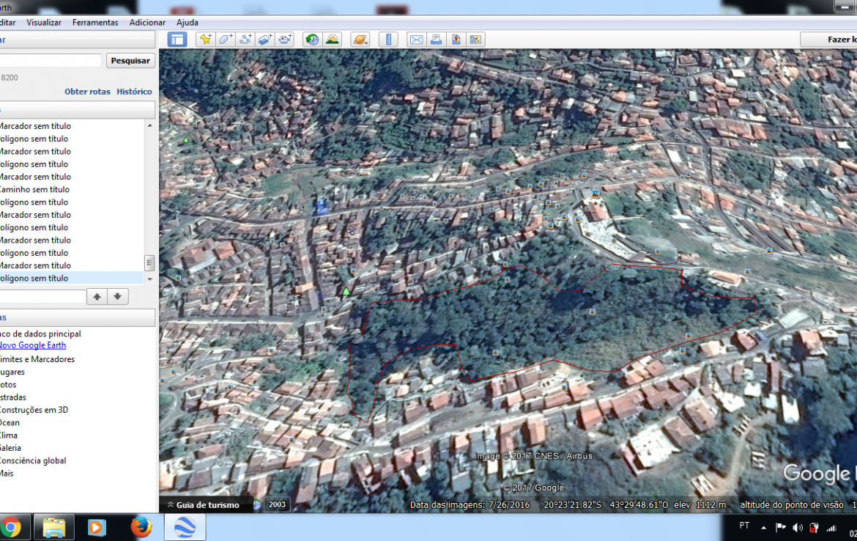Screen dimensions: 857x541
Task: Click the email envelope icon
Action: point(416,40)
